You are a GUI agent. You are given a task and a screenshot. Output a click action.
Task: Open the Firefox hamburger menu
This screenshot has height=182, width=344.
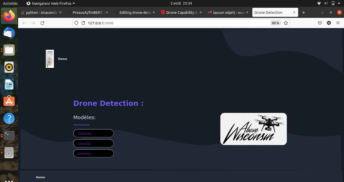[x=338, y=23]
